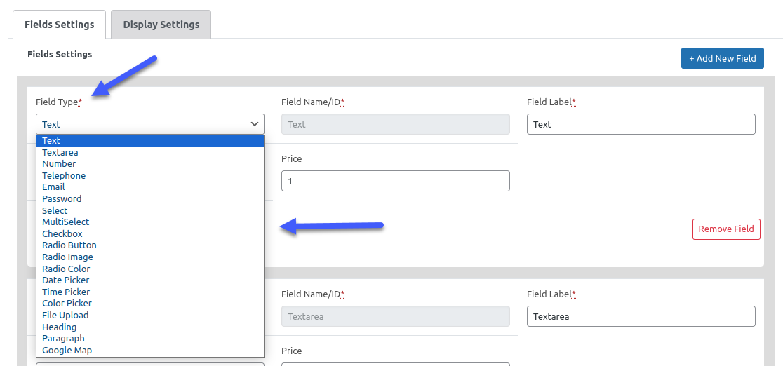Screen dimensions: 783x366
Task: Select Radio Image from the list
Action: pos(67,257)
